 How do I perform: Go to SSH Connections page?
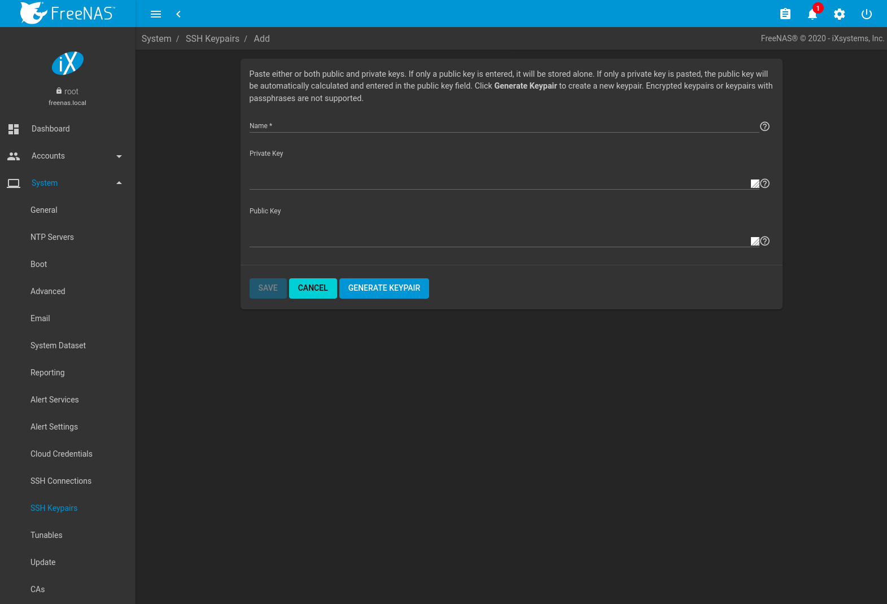tap(61, 481)
